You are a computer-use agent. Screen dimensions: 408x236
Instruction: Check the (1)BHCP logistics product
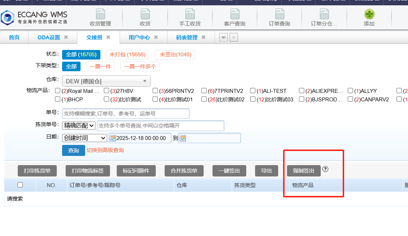(x=58, y=99)
